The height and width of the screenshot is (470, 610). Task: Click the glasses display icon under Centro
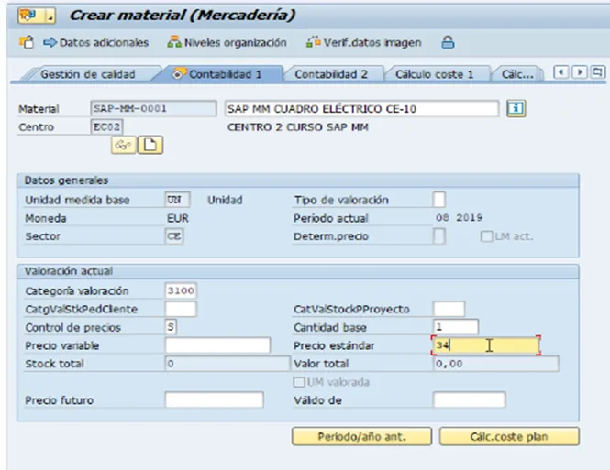(x=123, y=146)
